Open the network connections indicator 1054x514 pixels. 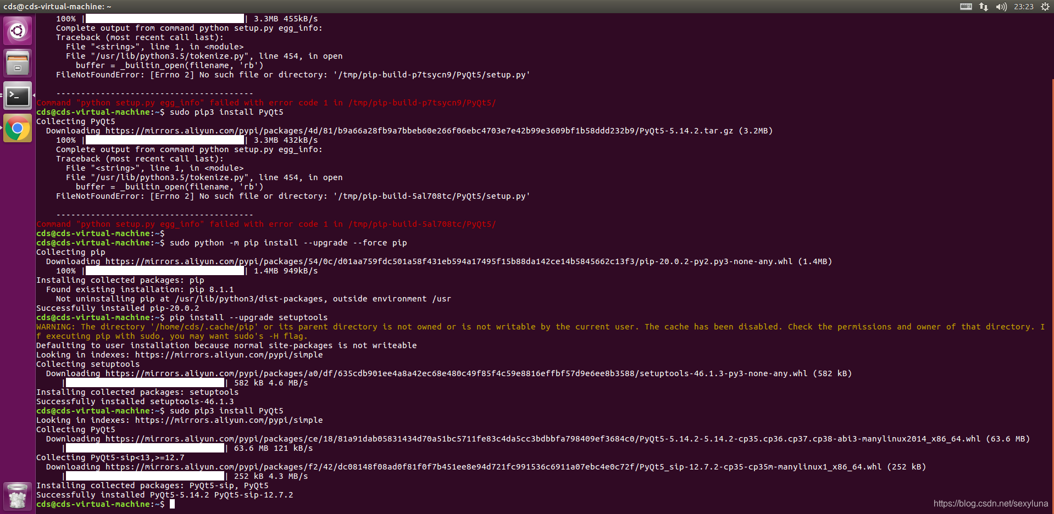point(984,7)
